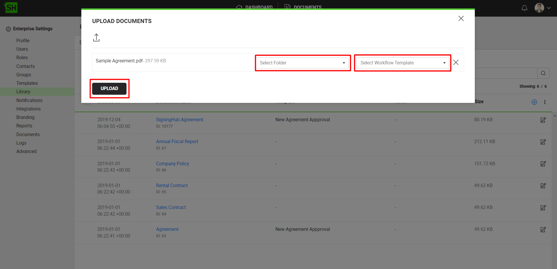The height and width of the screenshot is (269, 557).
Task: Open the notifications bell
Action: 524,8
